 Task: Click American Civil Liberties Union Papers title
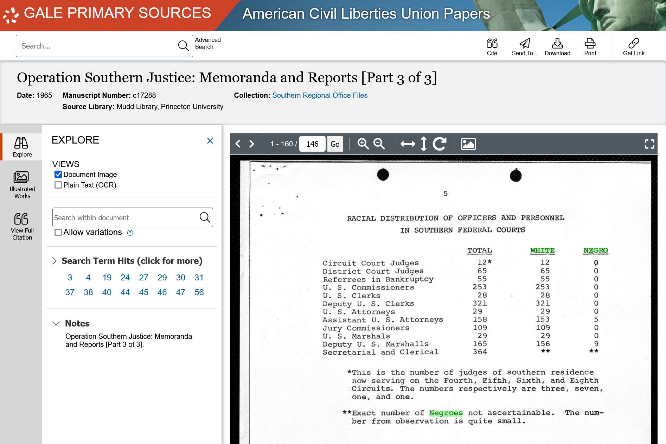coord(366,14)
